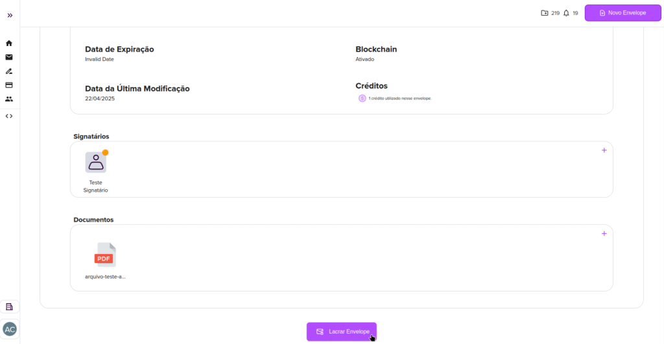Click the orange status dot on signer

pyautogui.click(x=105, y=153)
